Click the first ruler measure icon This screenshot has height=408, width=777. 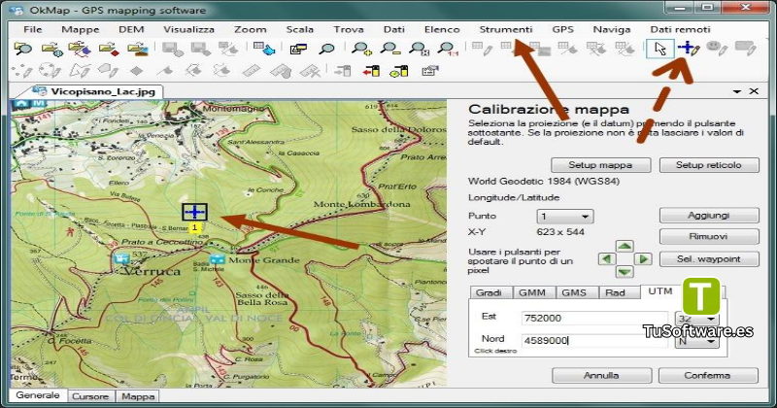coord(252,71)
